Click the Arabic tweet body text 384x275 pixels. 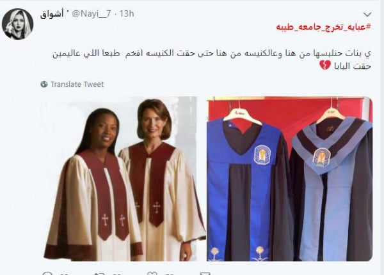[x=212, y=59]
